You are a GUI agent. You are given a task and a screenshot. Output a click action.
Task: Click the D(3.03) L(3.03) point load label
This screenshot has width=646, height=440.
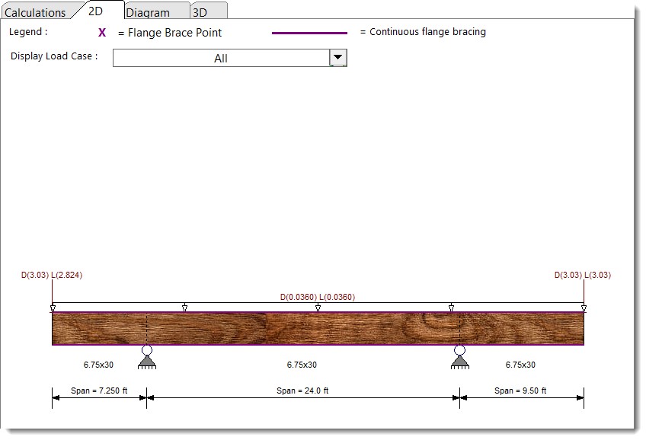click(x=583, y=275)
